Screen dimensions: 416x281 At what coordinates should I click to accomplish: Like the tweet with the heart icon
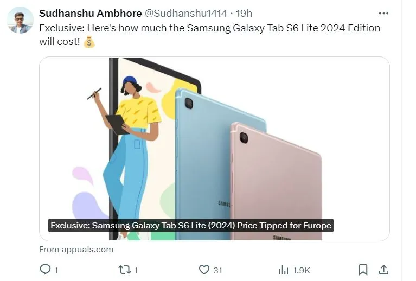pyautogui.click(x=204, y=270)
